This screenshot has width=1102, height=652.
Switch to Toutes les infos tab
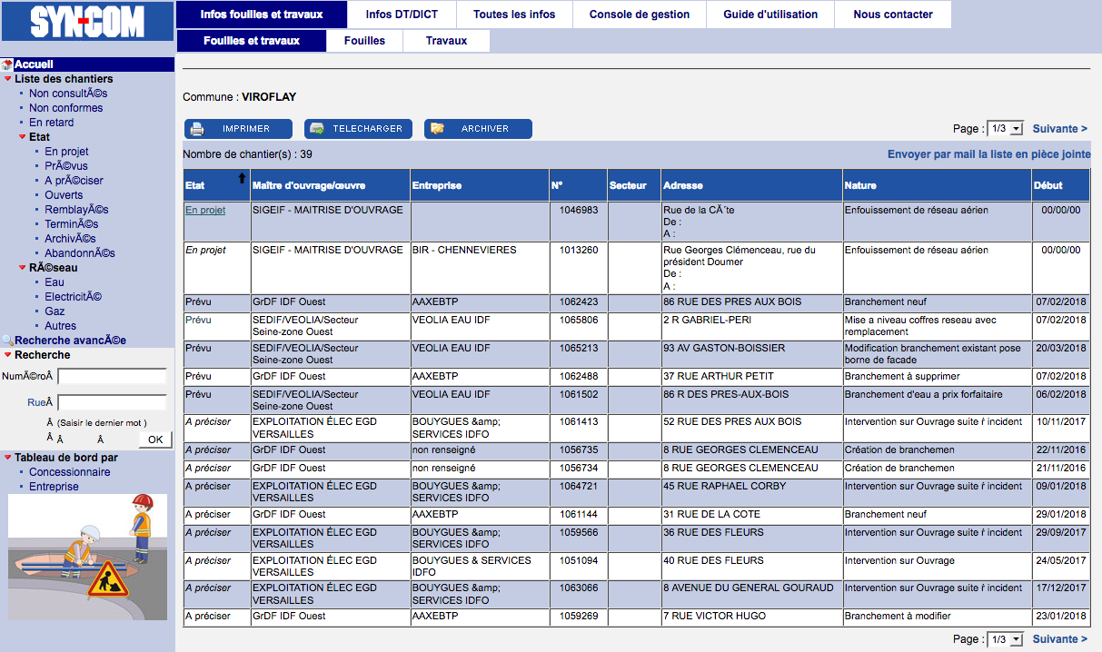515,15
